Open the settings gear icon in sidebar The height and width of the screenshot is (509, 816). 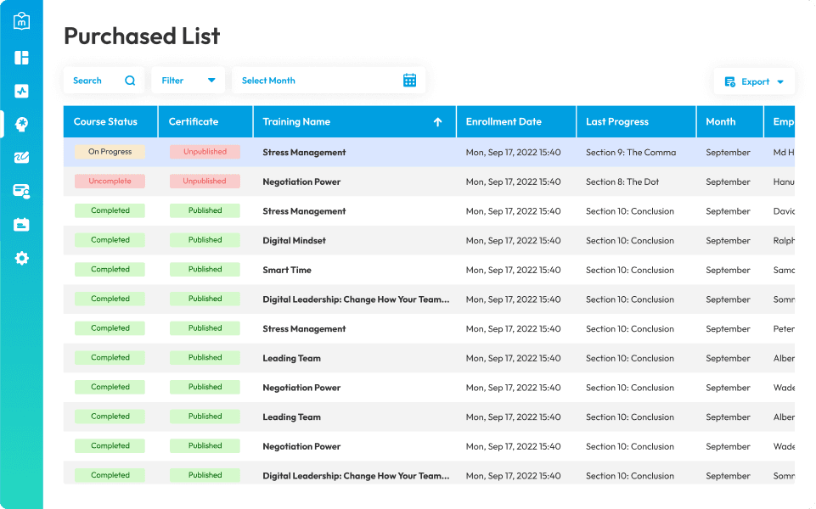[21, 258]
